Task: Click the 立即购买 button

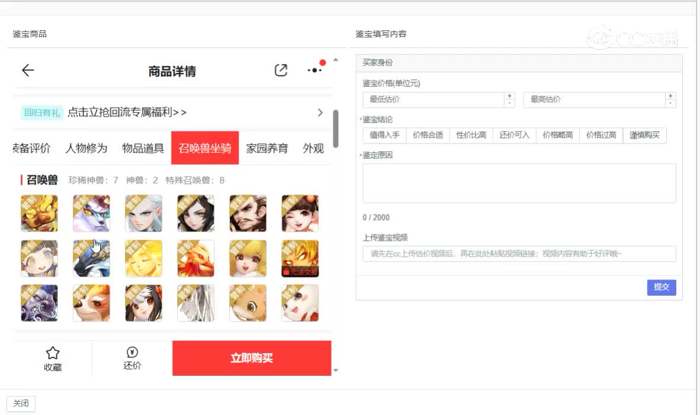Action: point(252,357)
